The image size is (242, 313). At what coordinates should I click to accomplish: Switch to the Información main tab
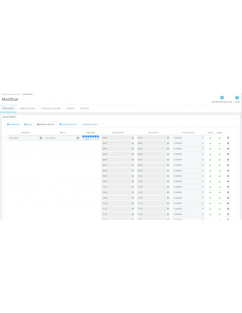point(8,108)
